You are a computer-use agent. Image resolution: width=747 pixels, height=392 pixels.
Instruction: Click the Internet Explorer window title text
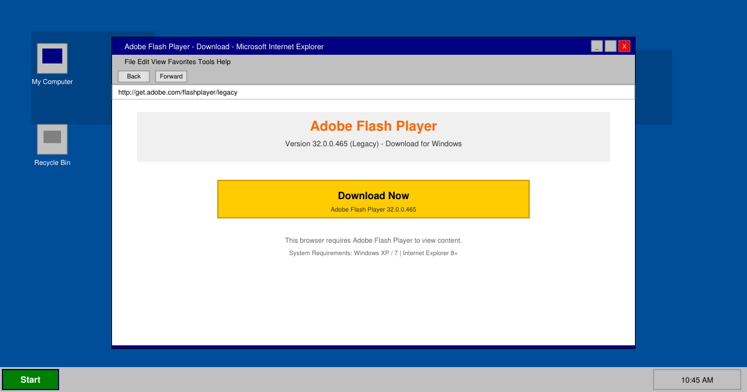point(224,47)
